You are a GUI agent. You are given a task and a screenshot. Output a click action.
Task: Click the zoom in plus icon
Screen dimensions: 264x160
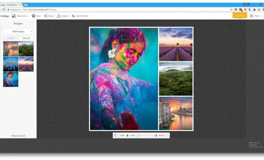click(x=156, y=135)
